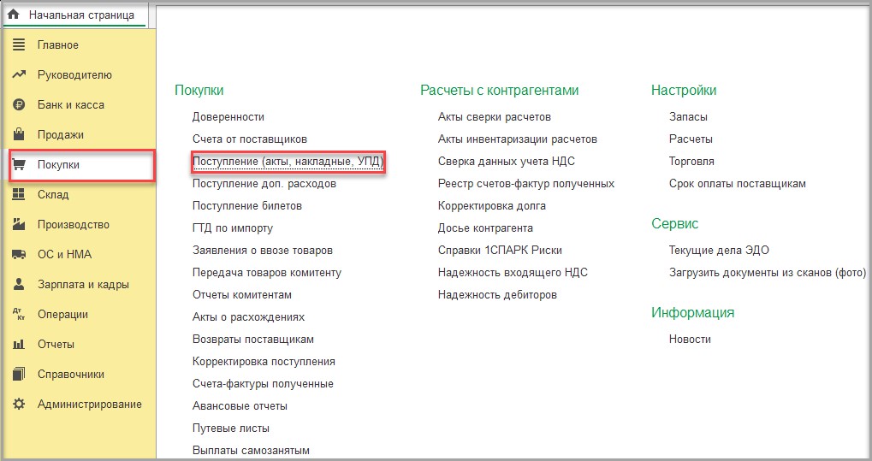Open Авансовые отчеты
872x461 pixels.
[x=240, y=406]
